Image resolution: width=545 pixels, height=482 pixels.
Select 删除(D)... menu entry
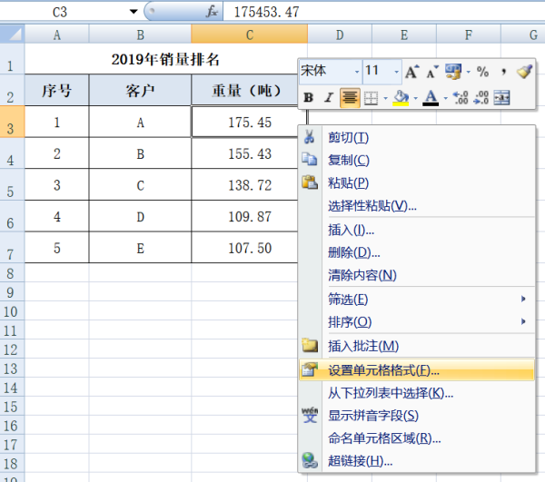pyautogui.click(x=416, y=252)
